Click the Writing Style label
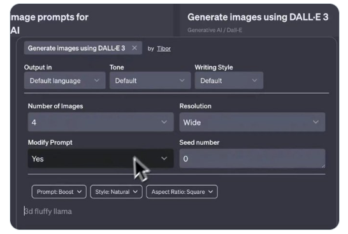Viewport: 348px width, 234px height. [x=214, y=68]
